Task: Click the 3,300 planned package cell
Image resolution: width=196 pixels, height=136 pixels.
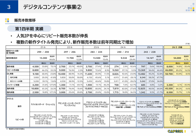Action: click(x=169, y=85)
